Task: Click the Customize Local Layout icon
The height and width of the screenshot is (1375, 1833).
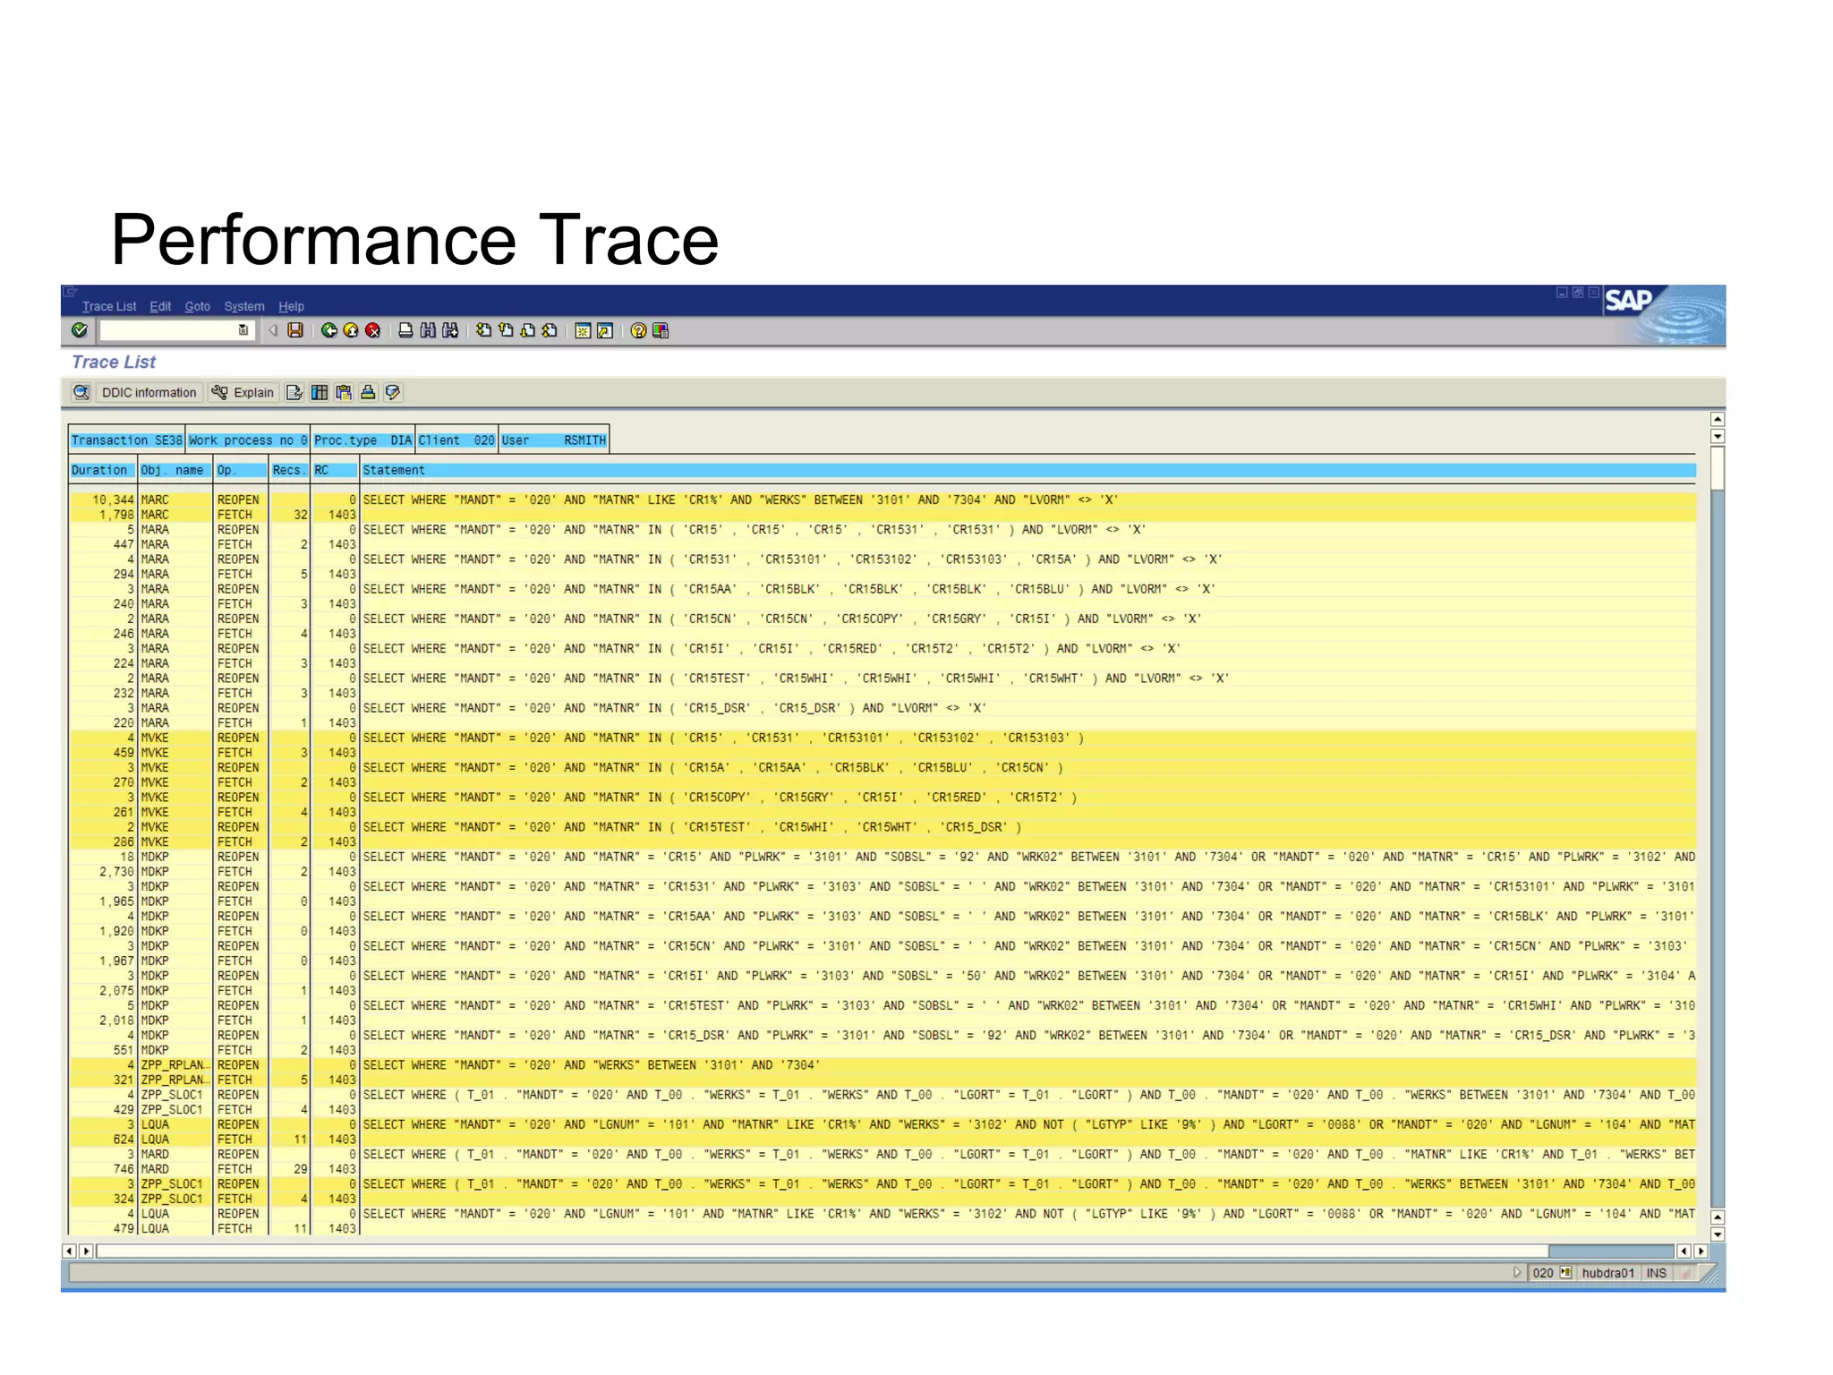Action: (661, 330)
